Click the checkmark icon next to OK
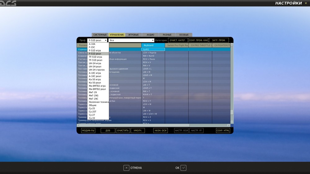Screen dimensions: 310x174 pos(183,168)
